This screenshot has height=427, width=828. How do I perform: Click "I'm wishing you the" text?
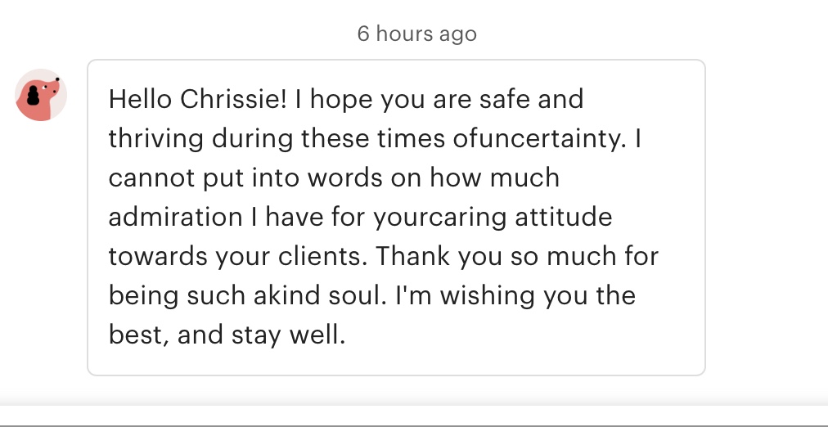[x=515, y=296]
